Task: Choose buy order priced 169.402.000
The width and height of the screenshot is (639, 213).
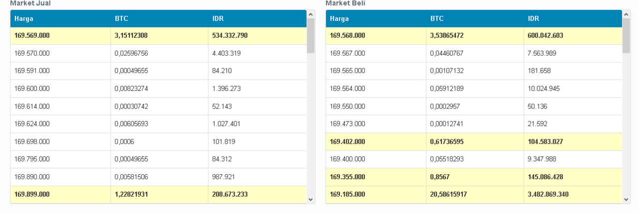Action: [x=347, y=142]
